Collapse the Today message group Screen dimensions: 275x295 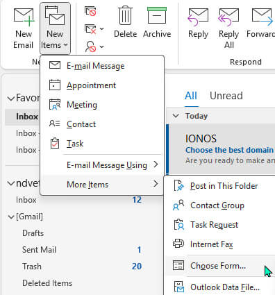(x=176, y=116)
